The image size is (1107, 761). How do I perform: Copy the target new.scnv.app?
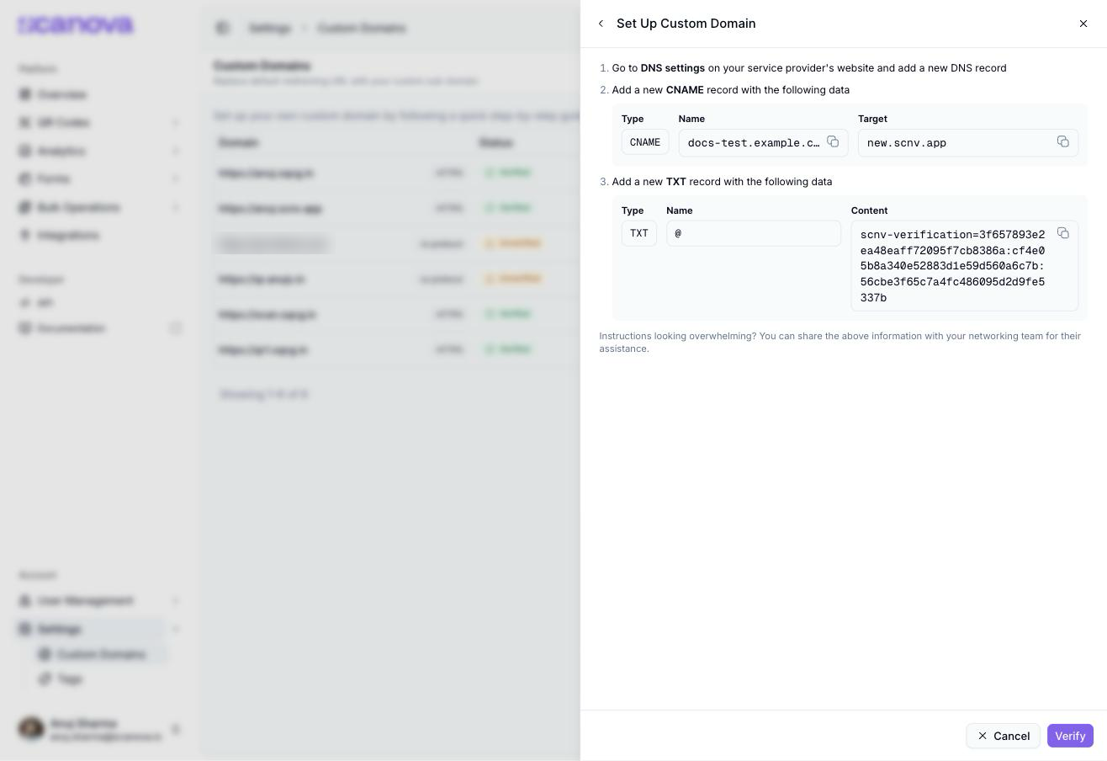pos(1063,142)
